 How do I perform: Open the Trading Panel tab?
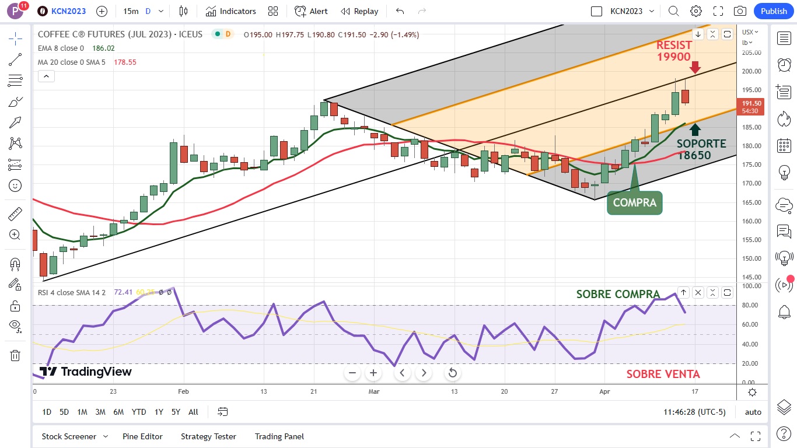pos(279,436)
